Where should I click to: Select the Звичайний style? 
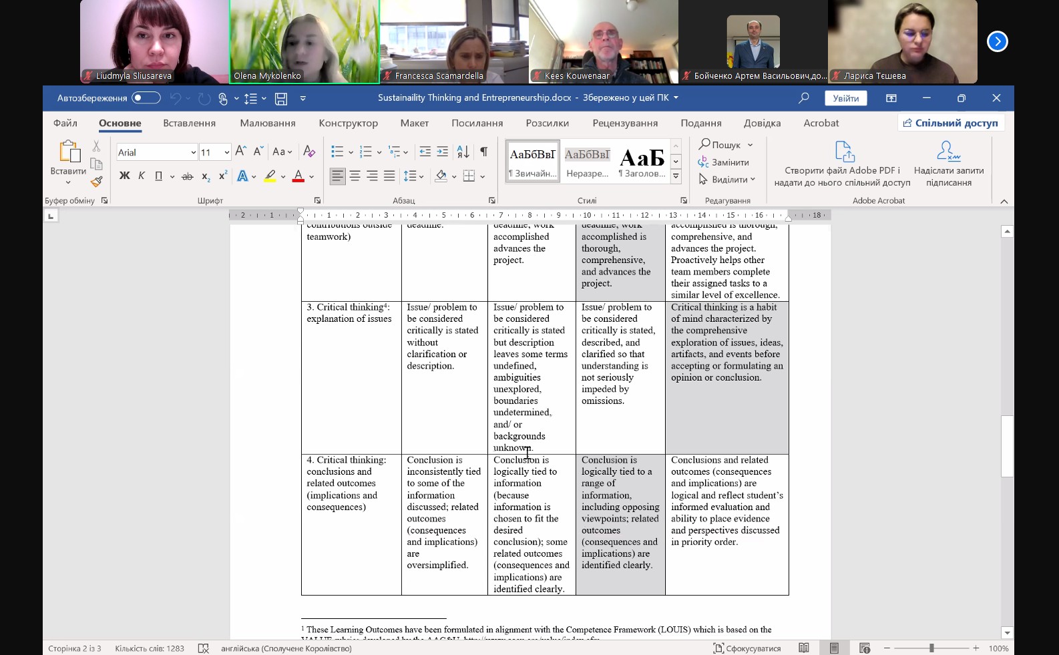point(532,161)
